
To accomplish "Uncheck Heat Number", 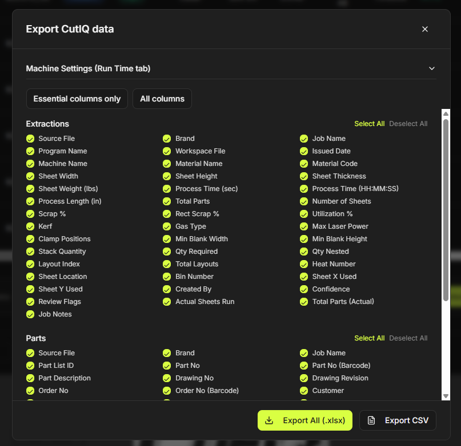I will [304, 264].
